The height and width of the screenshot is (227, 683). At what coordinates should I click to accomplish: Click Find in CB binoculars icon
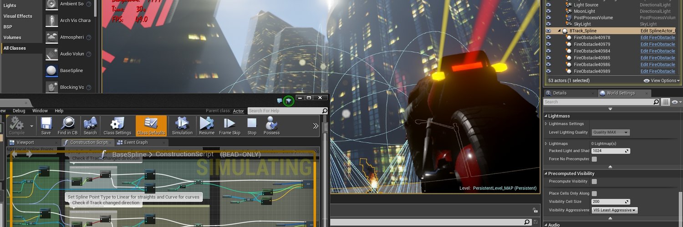[67, 125]
